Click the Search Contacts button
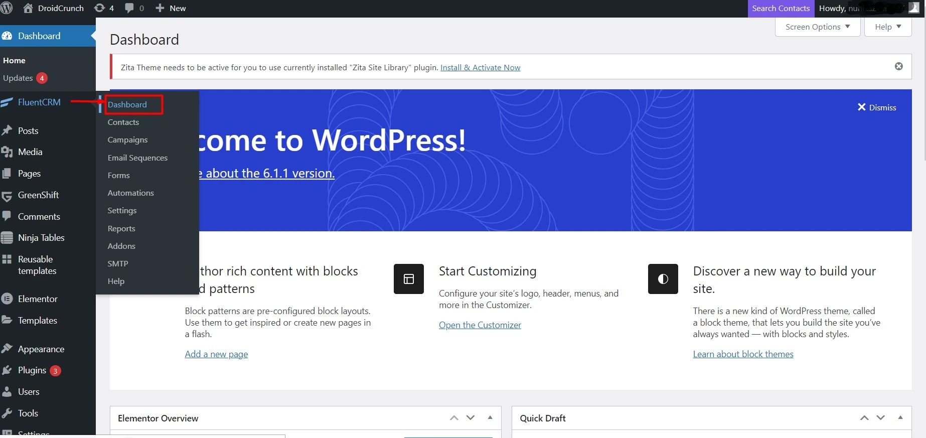The width and height of the screenshot is (926, 438). pos(781,9)
